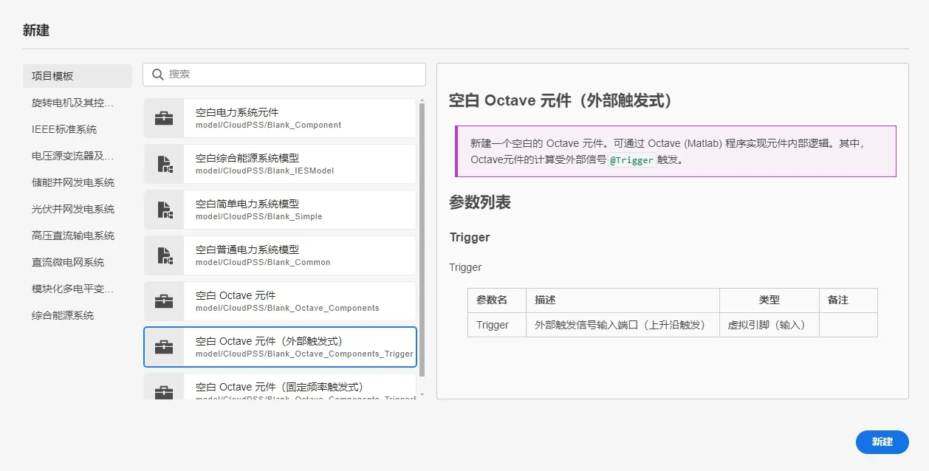Select the 空白电力系统元件 toolbox icon

[x=163, y=118]
